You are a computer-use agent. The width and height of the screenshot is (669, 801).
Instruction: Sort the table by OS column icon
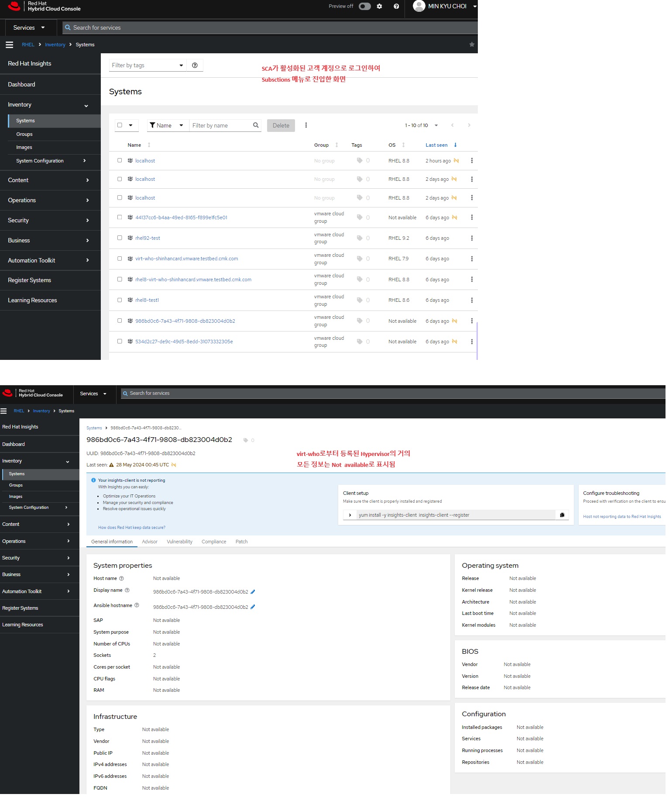coord(403,145)
